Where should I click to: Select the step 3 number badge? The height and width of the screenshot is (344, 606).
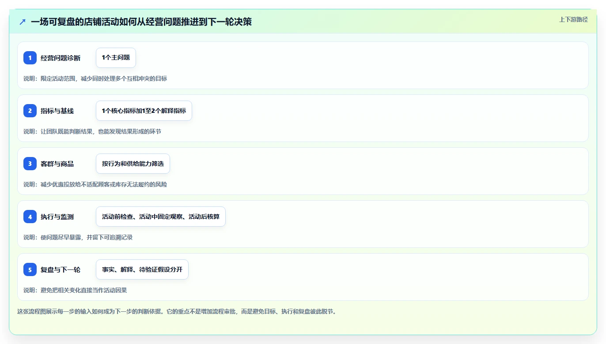click(30, 164)
